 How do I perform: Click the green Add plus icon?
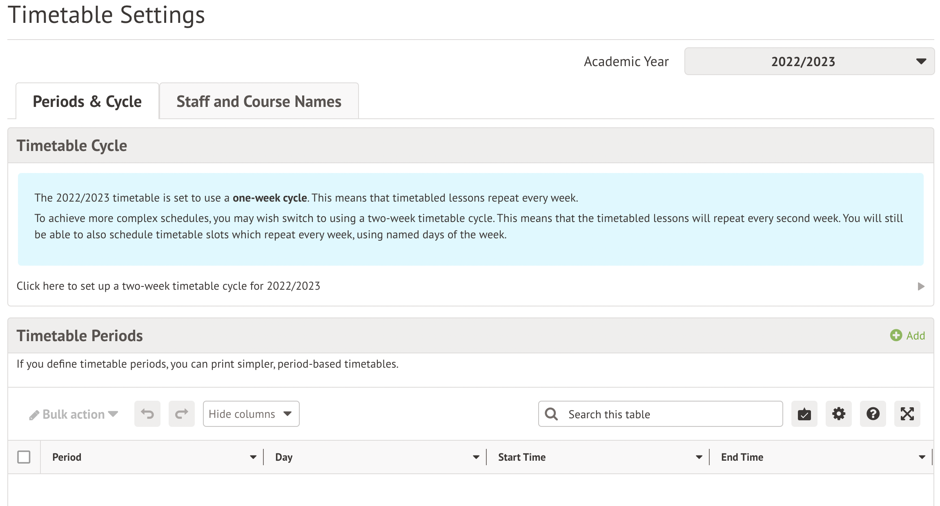896,335
